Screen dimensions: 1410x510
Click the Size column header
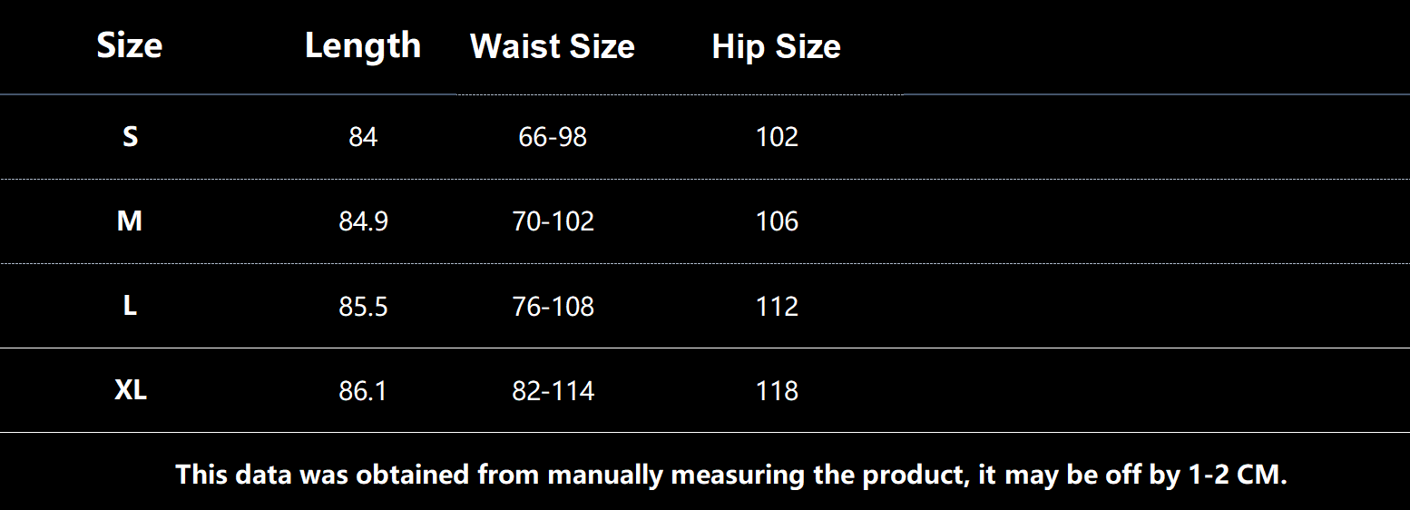point(130,45)
